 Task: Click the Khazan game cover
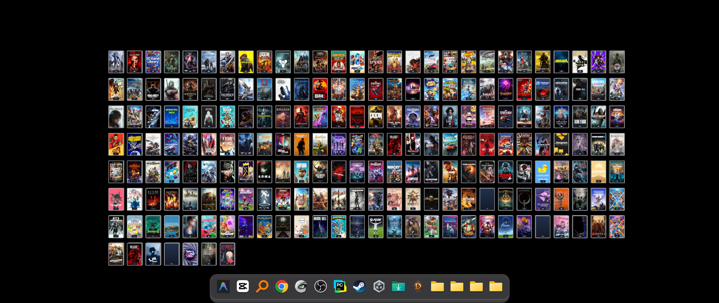283,117
